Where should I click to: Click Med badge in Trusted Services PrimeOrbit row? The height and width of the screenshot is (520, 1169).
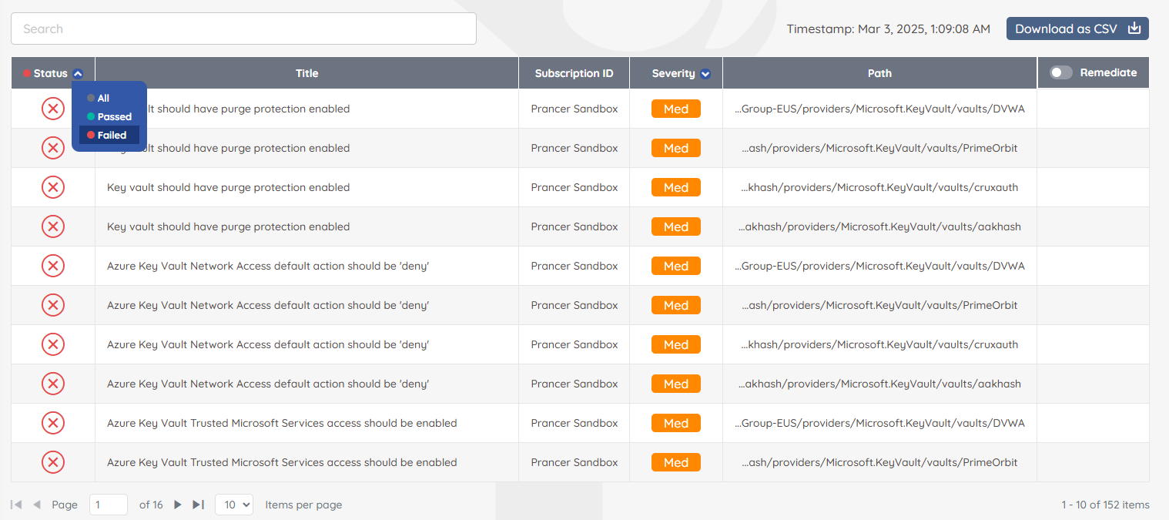pos(676,462)
